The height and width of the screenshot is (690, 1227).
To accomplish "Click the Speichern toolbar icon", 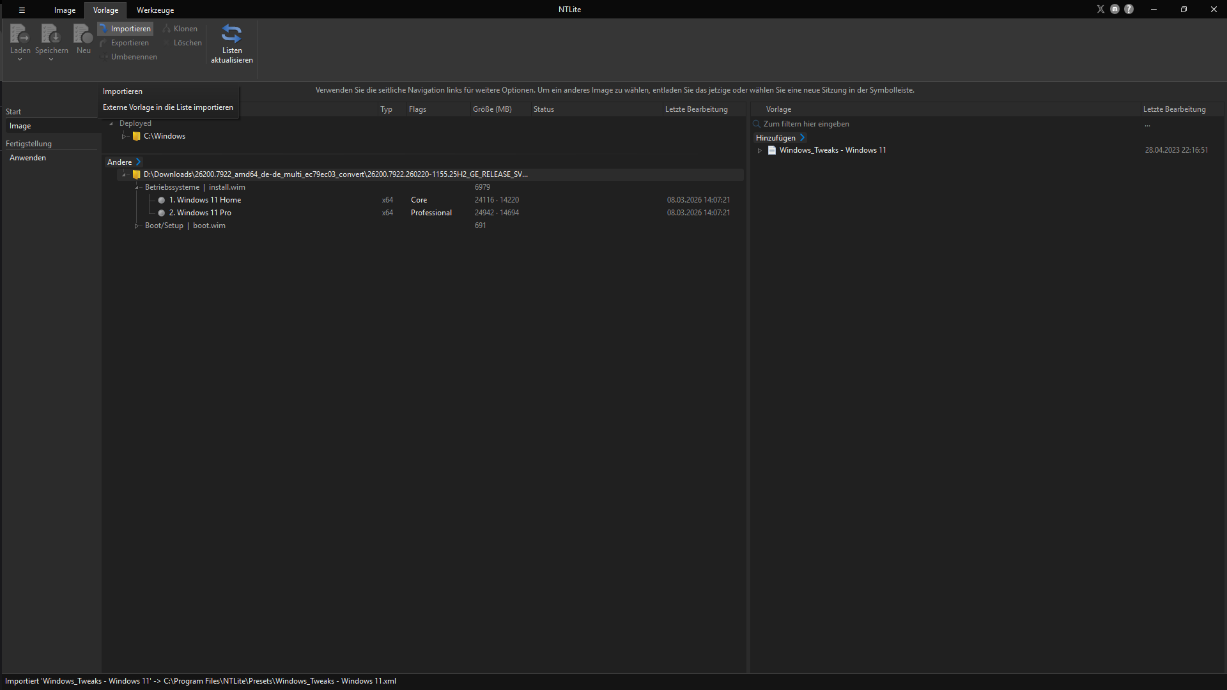I will 51,34.
